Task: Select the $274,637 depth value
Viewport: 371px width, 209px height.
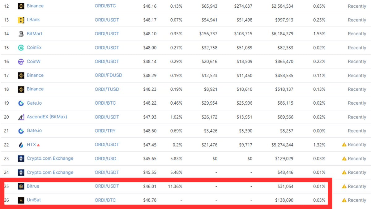Action: tap(243, 6)
